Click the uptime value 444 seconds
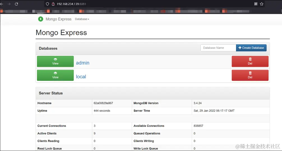The width and height of the screenshot is (282, 151). click(102, 111)
